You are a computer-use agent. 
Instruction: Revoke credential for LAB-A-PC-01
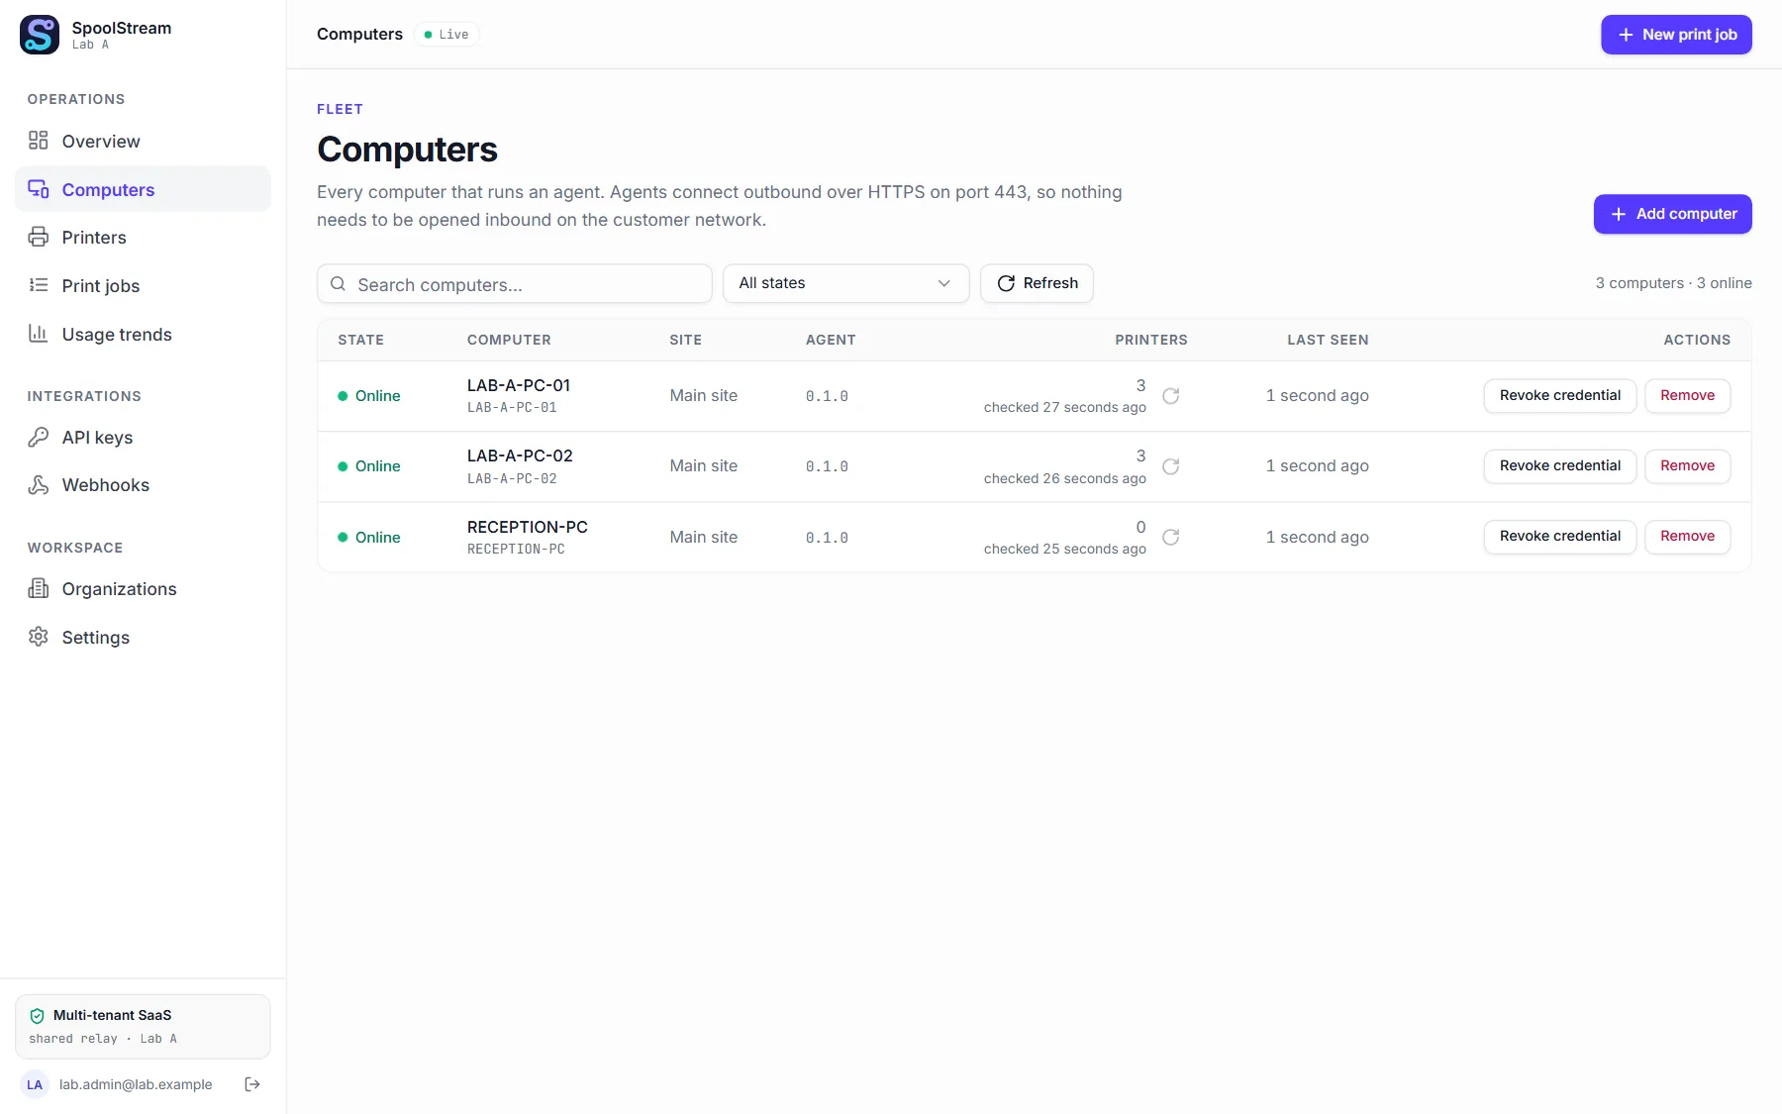(1559, 395)
